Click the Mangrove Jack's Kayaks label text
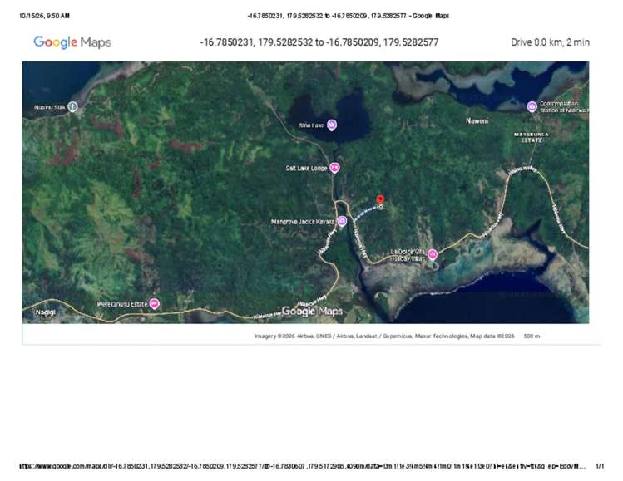This screenshot has width=623, height=481. 303,222
